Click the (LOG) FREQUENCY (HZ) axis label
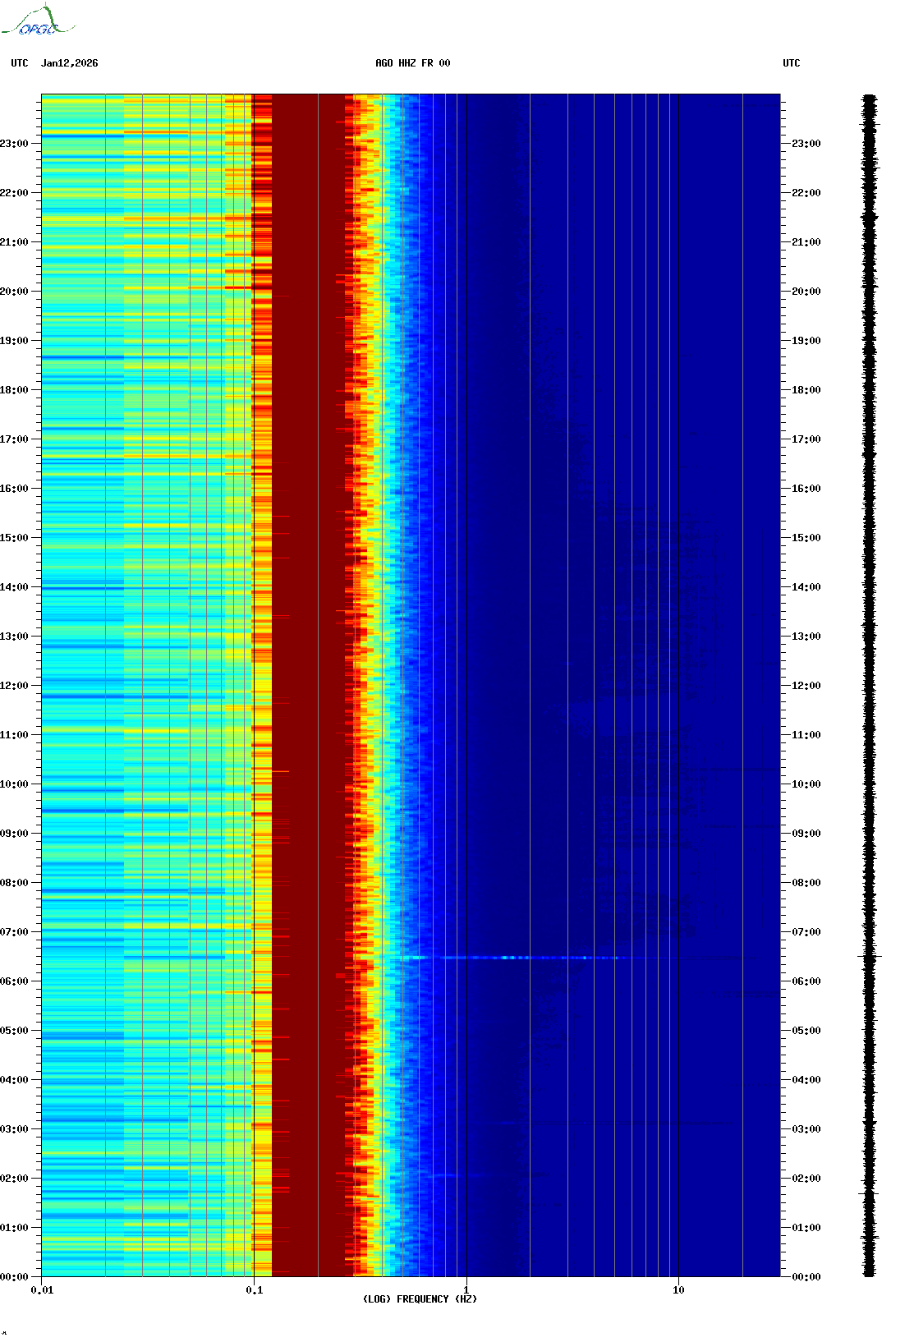The image size is (905, 1342). coord(420,1299)
